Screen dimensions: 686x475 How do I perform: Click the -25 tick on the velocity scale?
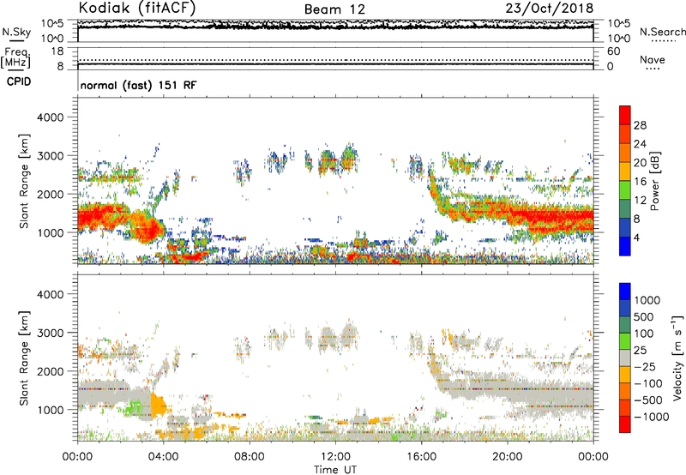tap(645, 367)
